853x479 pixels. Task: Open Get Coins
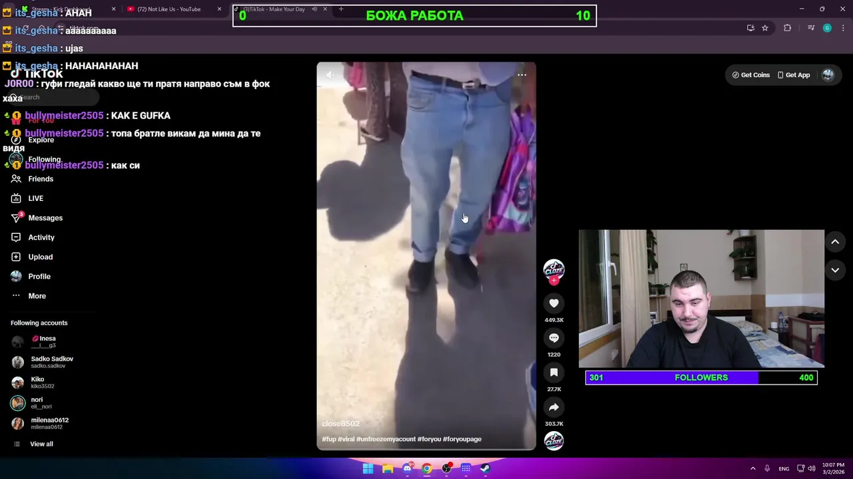[751, 75]
